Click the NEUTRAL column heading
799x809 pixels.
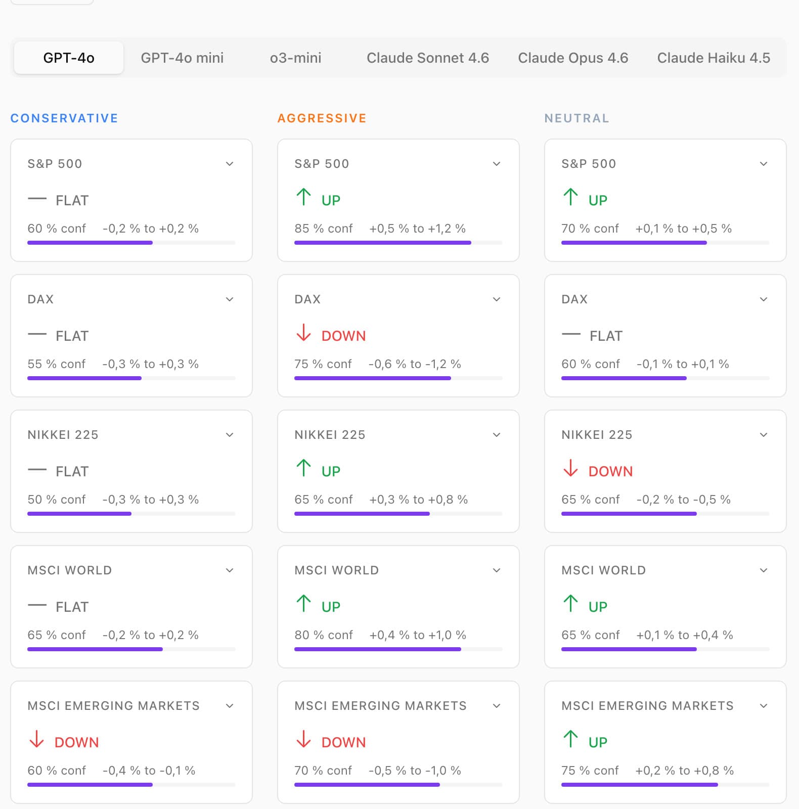[x=577, y=118]
